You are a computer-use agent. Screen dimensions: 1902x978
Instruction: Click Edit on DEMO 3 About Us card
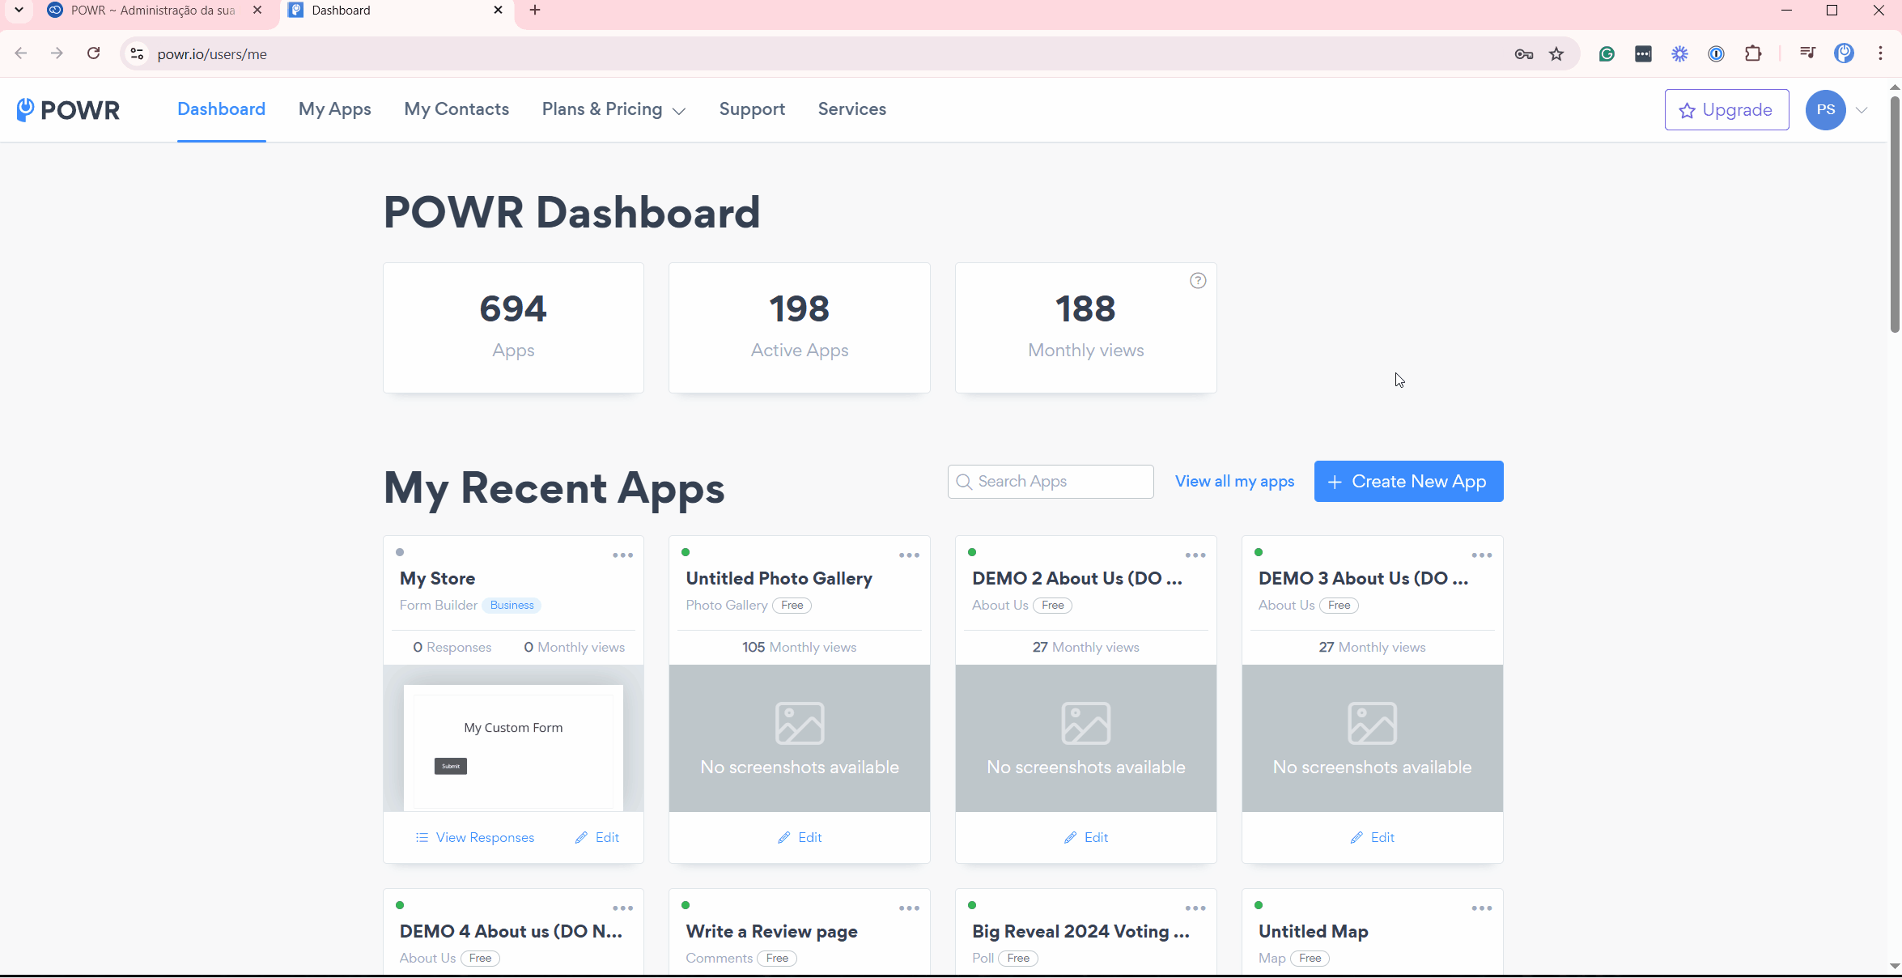tap(1373, 838)
